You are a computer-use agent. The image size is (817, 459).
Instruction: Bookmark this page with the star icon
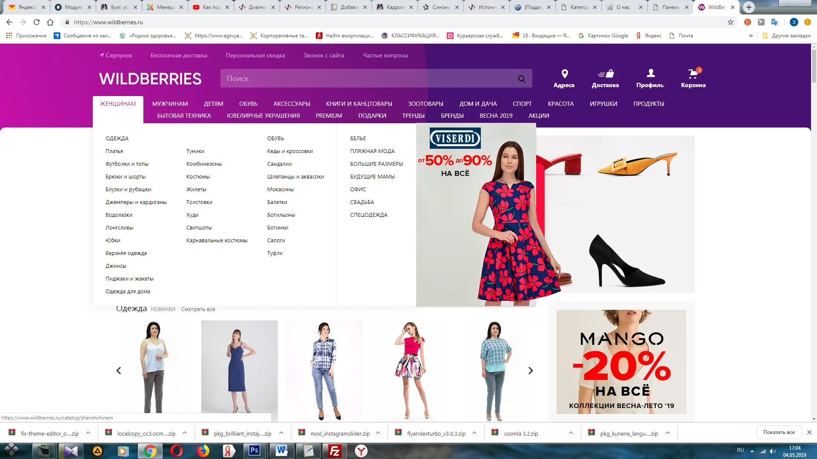coord(731,22)
